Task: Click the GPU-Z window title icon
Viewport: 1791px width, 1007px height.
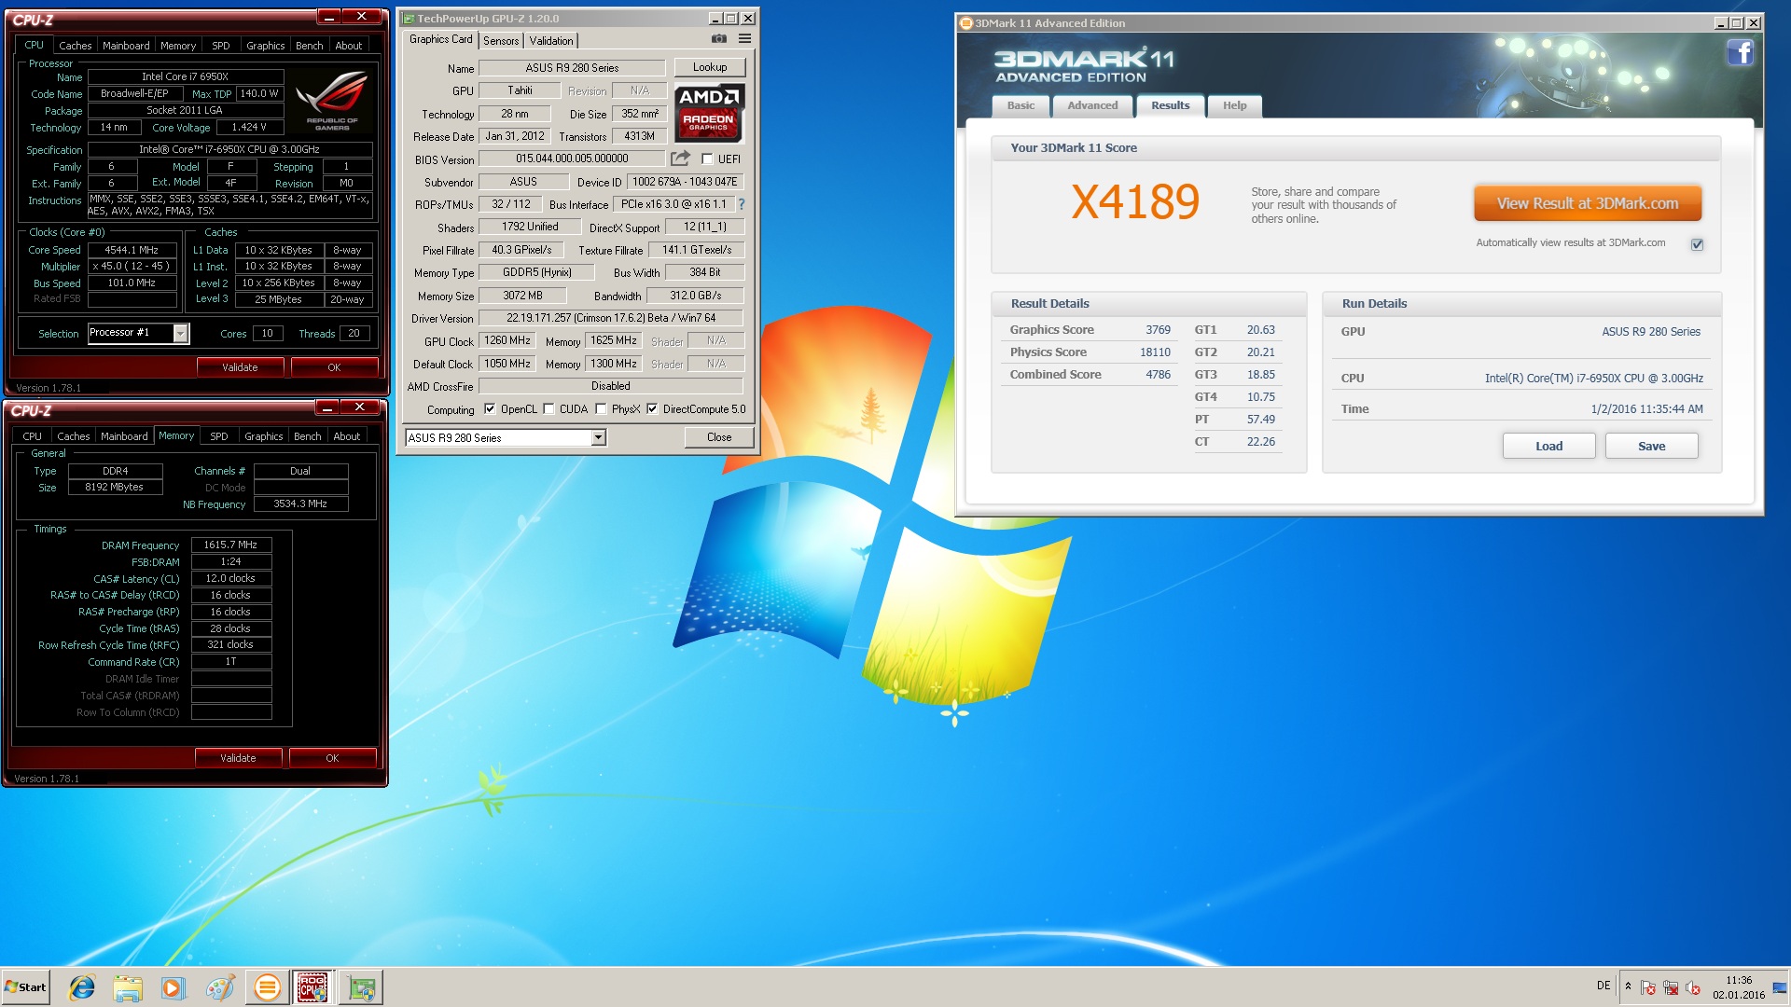Action: (x=409, y=18)
